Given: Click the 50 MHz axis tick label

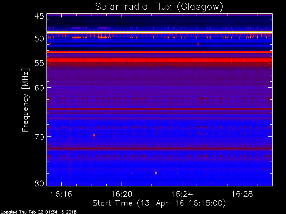Looking at the screenshot, I should 39,39.
